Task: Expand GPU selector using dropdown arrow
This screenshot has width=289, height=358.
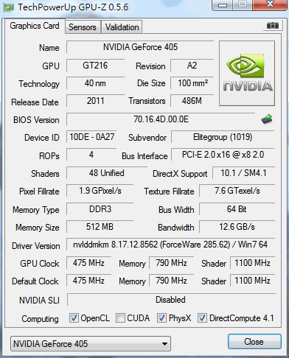Action: 165,344
